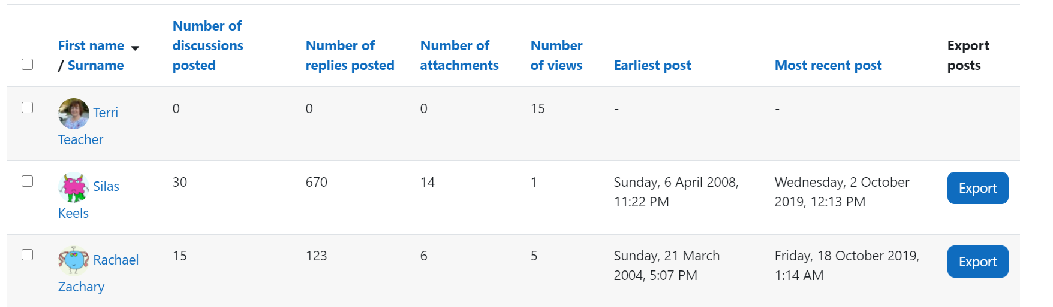The image size is (1053, 307).
Task: Open Terri Teacher's profile picture
Action: 74,113
